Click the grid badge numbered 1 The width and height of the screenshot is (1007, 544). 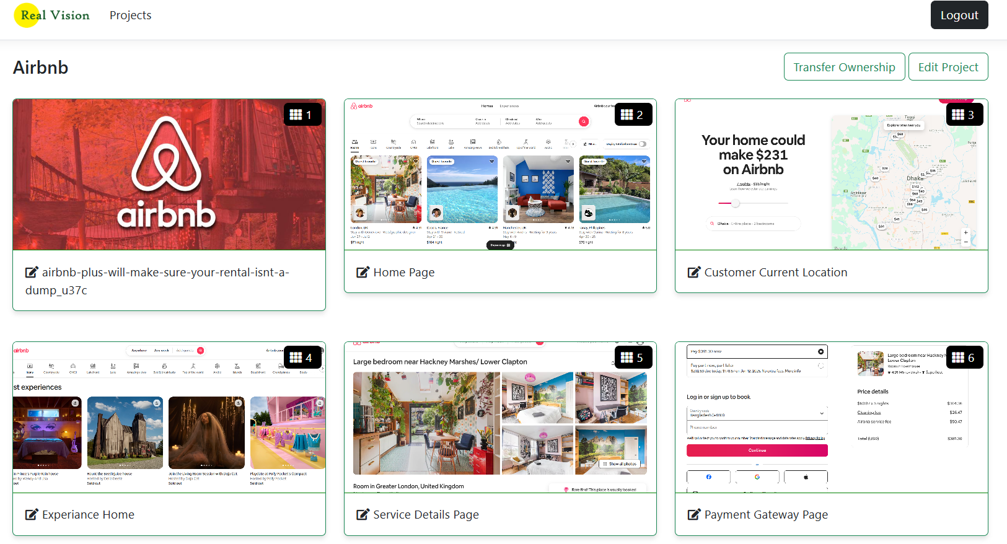tap(301, 115)
